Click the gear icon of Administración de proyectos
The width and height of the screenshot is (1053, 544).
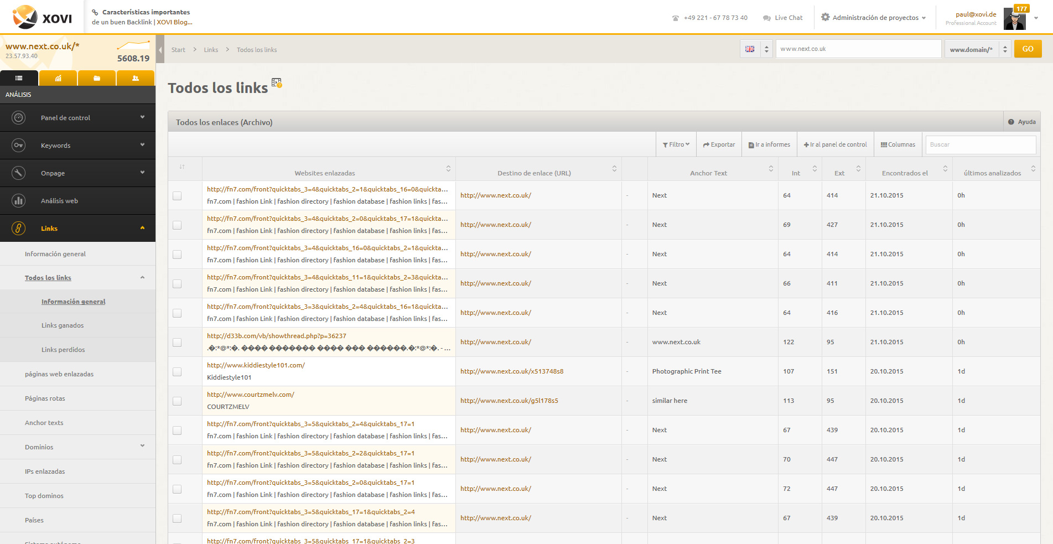tap(825, 17)
